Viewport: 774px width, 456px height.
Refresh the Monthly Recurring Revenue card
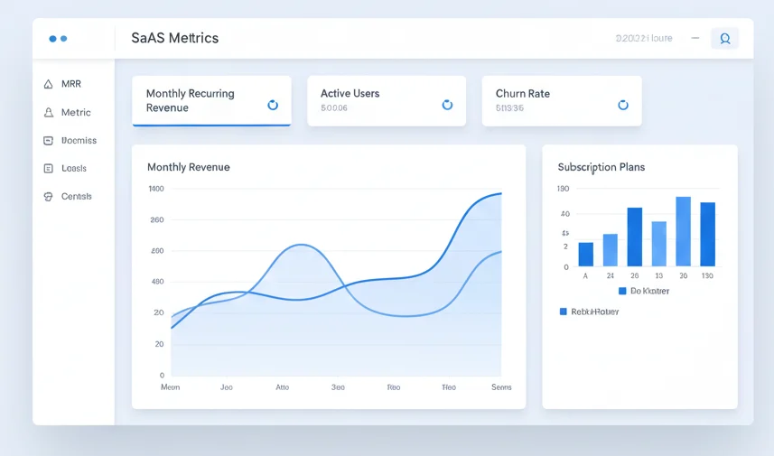(273, 105)
